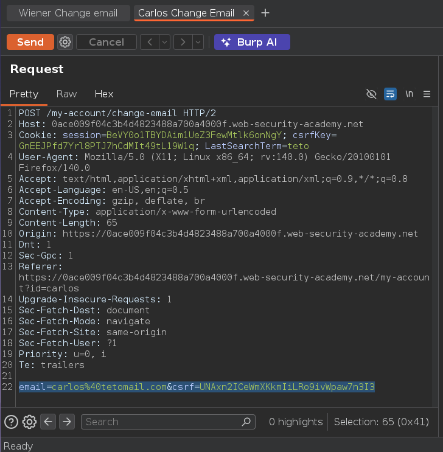Expand the back history dropdown arrow
443x452 pixels.
(164, 42)
